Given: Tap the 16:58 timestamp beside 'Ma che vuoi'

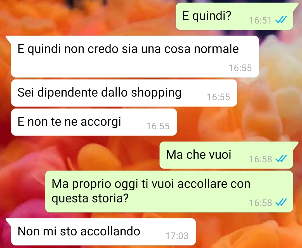Looking at the screenshot, I should (261, 159).
